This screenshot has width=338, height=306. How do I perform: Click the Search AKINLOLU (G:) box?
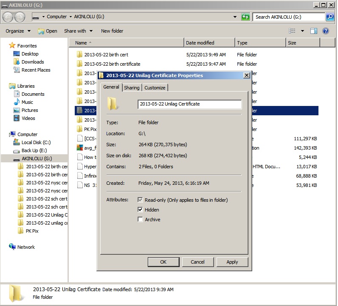288,17
